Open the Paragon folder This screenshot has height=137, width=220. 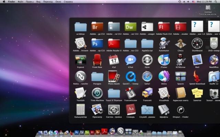(x=97, y=77)
